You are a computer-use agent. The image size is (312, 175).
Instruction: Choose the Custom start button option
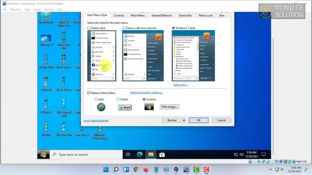[x=144, y=99]
